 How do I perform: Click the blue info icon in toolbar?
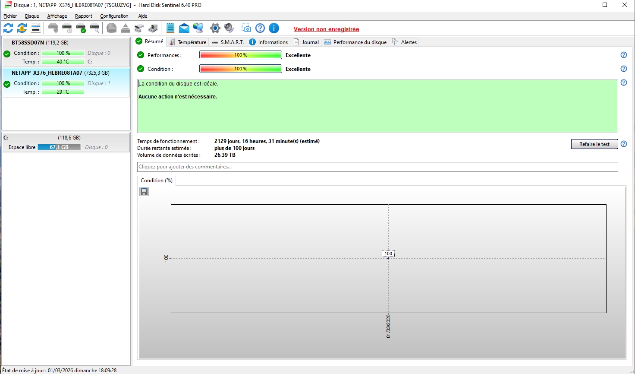pyautogui.click(x=274, y=29)
